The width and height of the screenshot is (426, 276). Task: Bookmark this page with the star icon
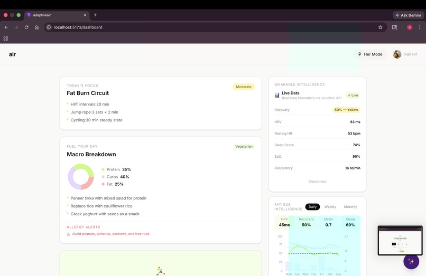pos(380,27)
